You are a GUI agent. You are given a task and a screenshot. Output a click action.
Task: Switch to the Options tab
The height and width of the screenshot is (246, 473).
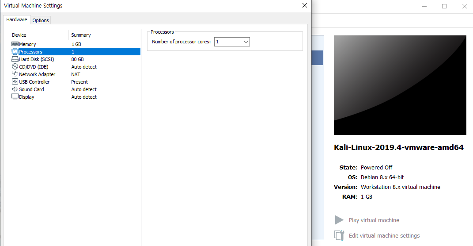tap(41, 20)
